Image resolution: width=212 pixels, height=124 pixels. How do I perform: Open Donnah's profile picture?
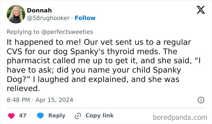click(x=15, y=14)
